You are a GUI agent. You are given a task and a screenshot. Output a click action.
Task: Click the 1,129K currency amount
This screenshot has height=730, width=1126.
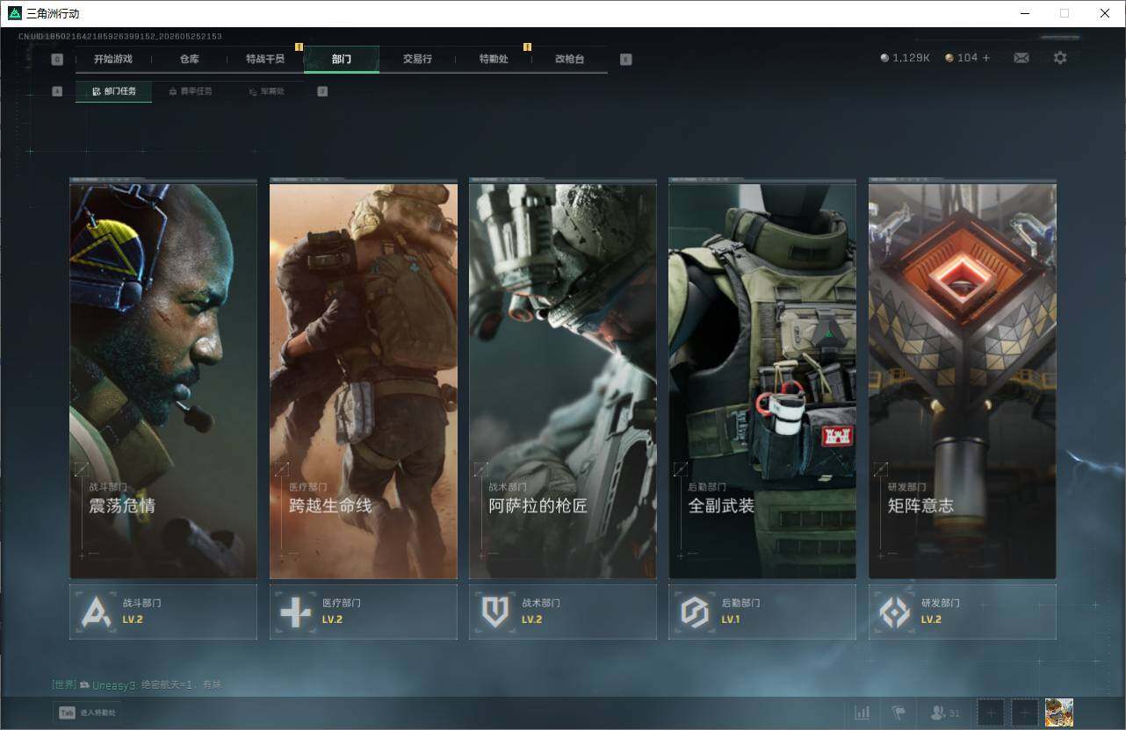[911, 58]
